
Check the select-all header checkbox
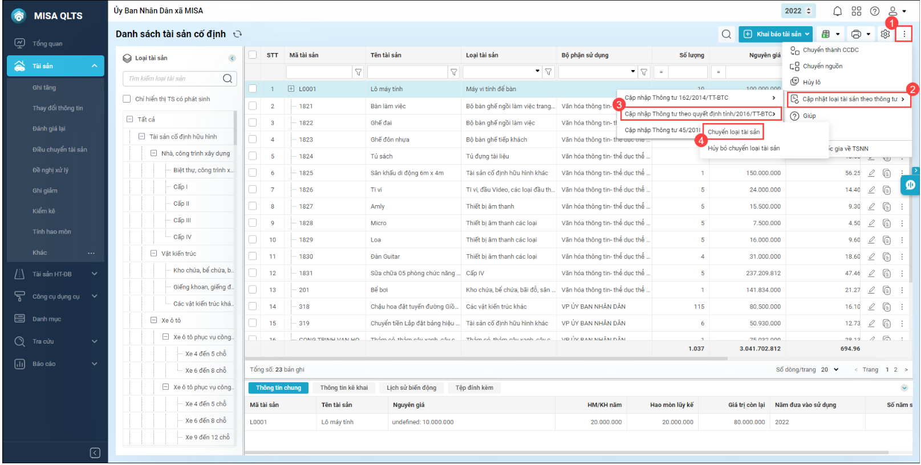coord(253,55)
